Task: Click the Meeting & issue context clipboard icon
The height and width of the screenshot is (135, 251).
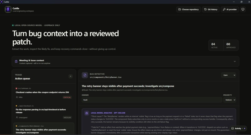Action: click(x=16, y=61)
